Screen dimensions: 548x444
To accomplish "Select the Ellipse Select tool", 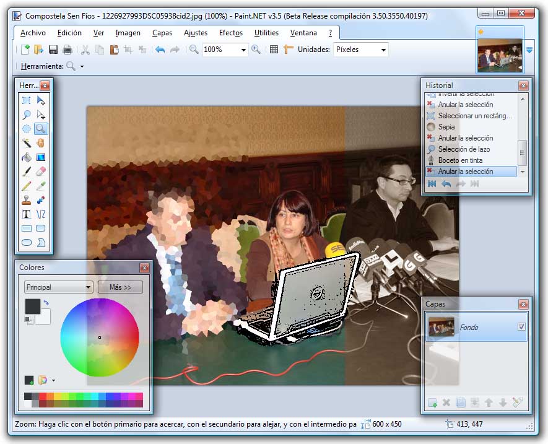I will click(x=27, y=129).
